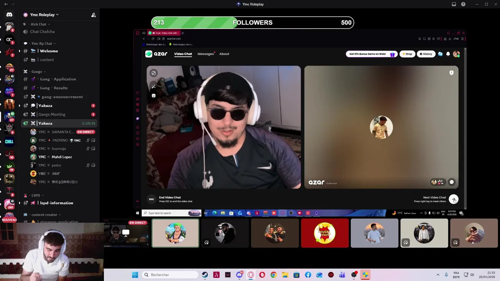Open Google Chrome from the Windows taskbar
Screen dimensions: 500x281
click(x=273, y=275)
